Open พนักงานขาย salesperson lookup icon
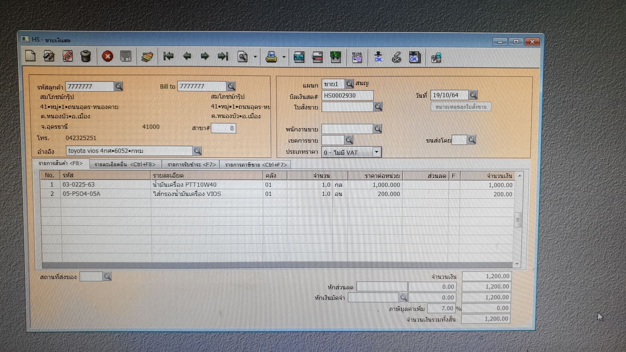 [378, 129]
